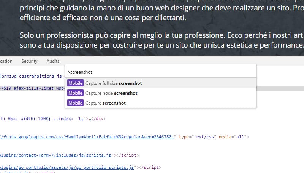Select 'Capture full size screenshot' command
Image resolution: width=304 pixels, height=173 pixels.
[x=114, y=83]
